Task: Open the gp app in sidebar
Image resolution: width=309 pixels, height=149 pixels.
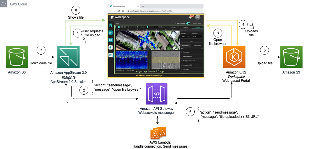Action: (x=111, y=33)
